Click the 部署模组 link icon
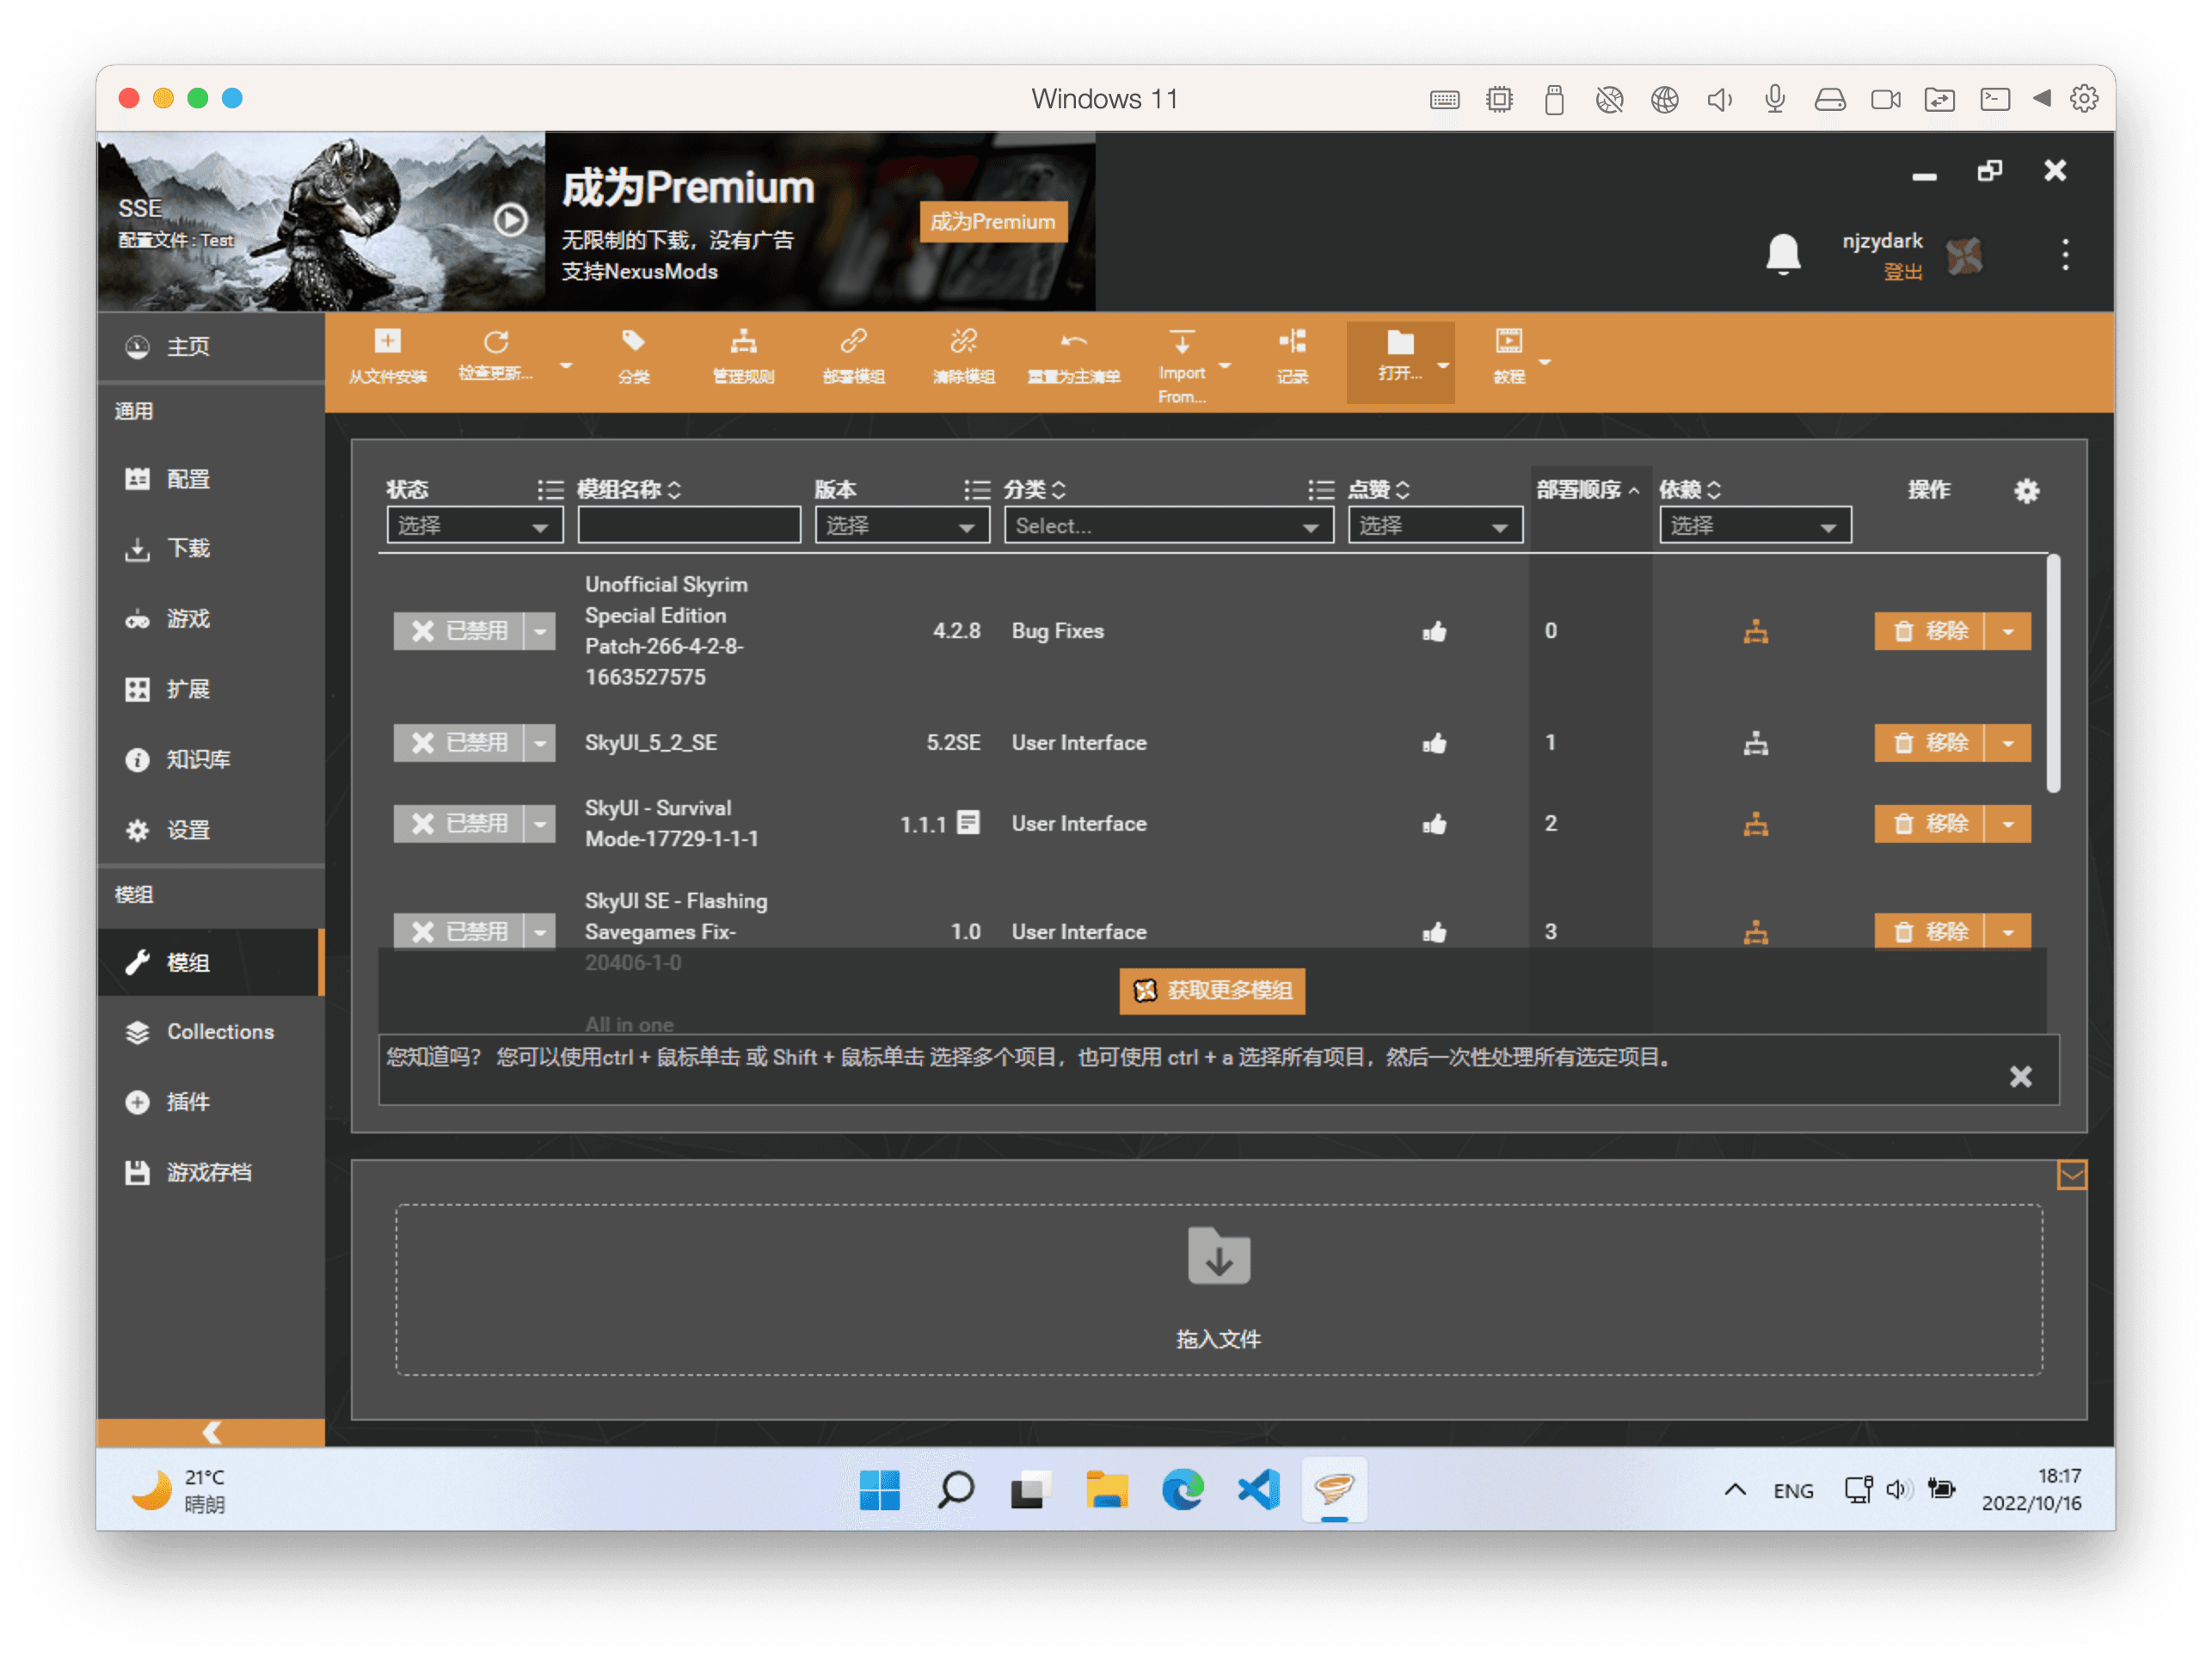Screen dimensions: 2212x1658 pos(853,342)
